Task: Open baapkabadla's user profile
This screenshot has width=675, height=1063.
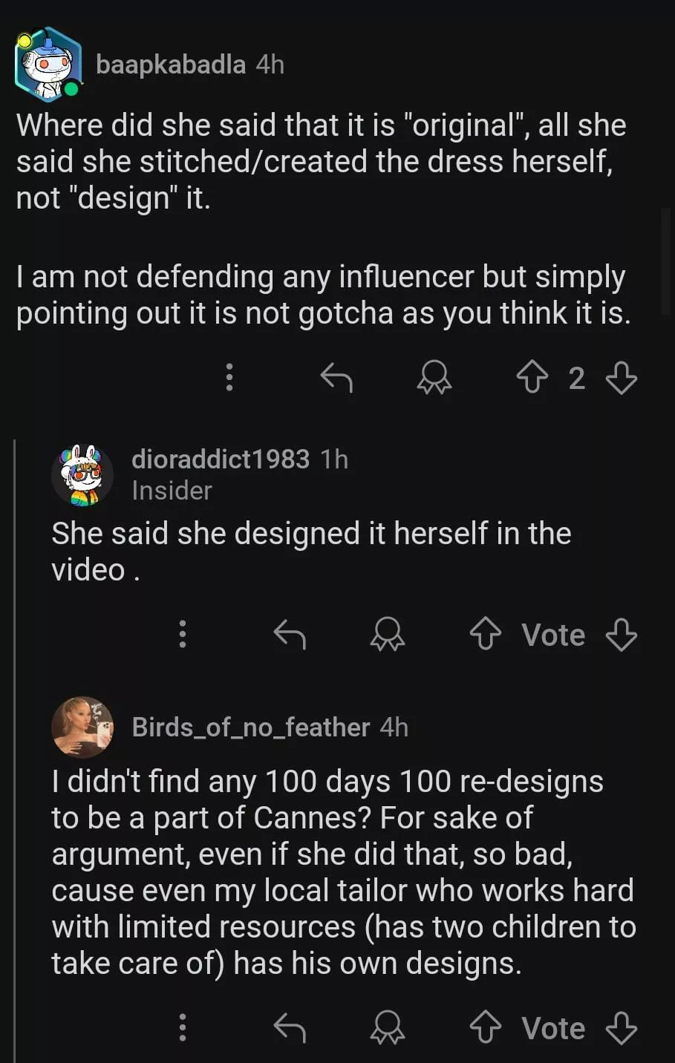Action: pyautogui.click(x=171, y=65)
